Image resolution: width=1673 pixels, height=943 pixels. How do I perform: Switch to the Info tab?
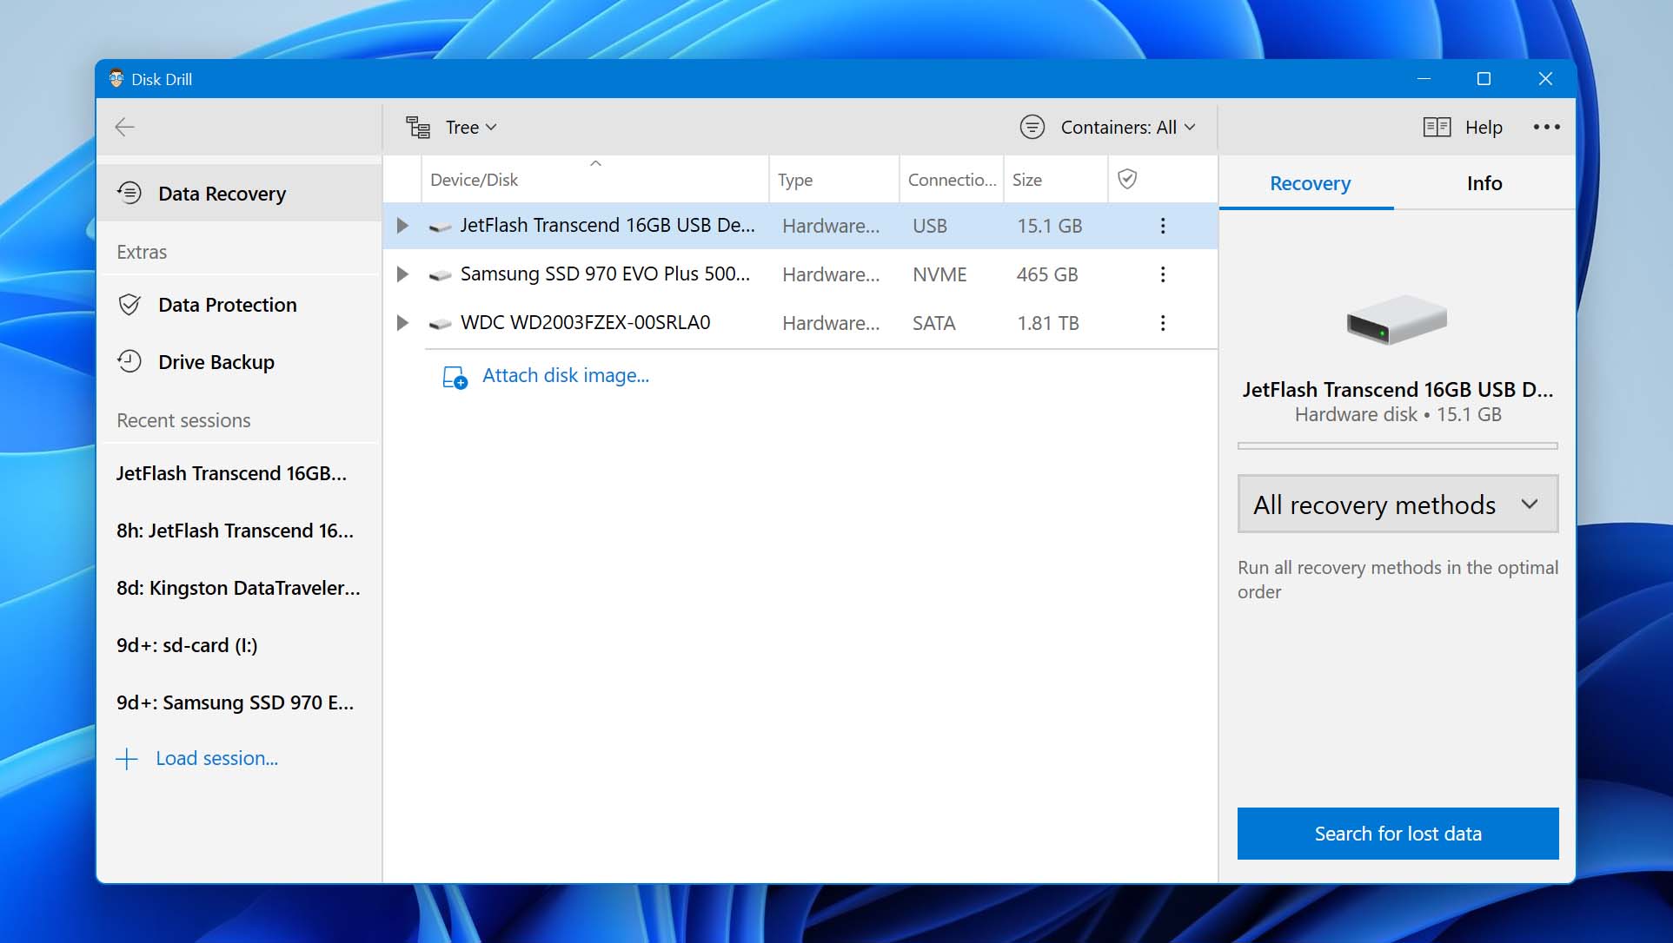1484,183
